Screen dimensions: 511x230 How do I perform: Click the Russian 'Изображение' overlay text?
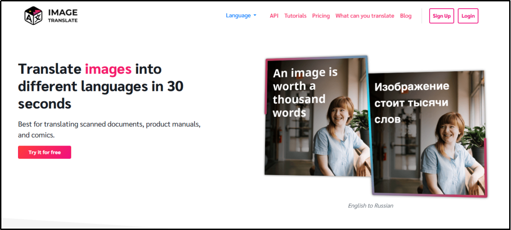pos(411,87)
